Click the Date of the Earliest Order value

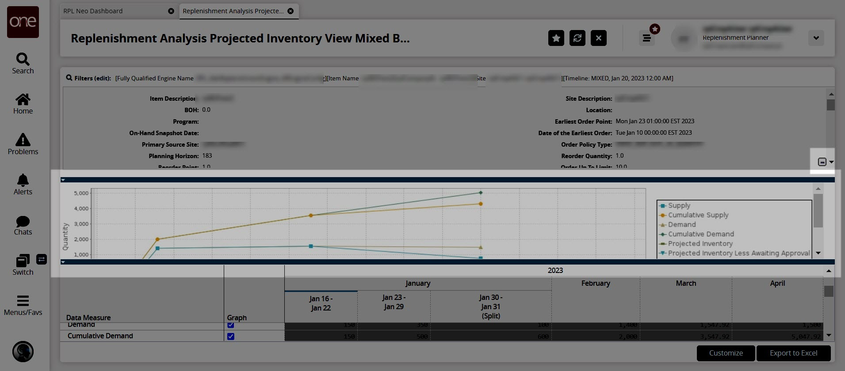click(x=654, y=132)
